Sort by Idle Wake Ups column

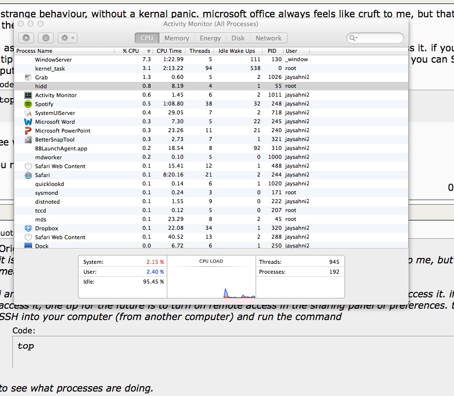[238, 51]
